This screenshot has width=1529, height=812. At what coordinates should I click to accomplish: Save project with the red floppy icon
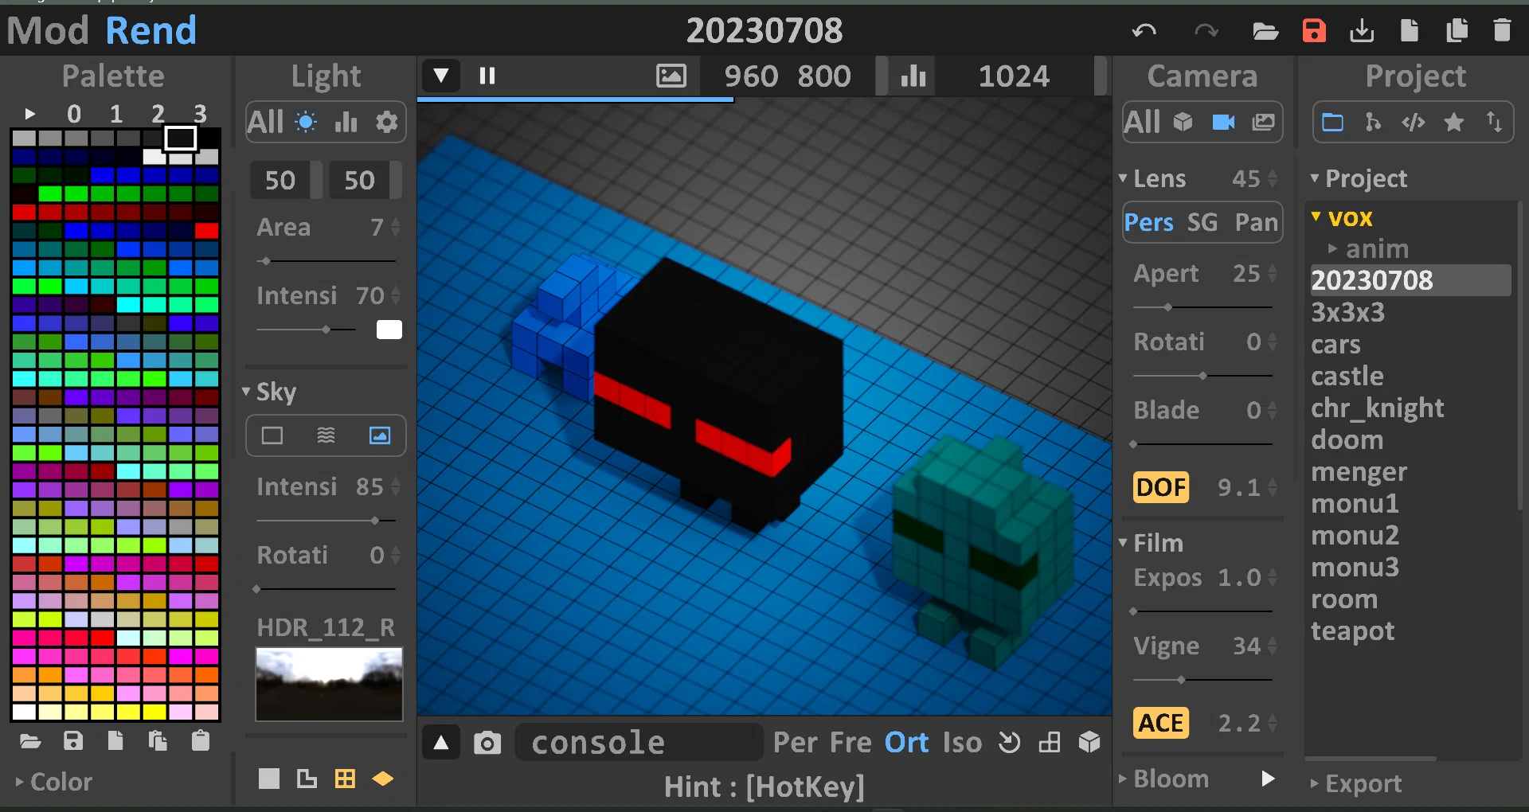tap(1314, 30)
